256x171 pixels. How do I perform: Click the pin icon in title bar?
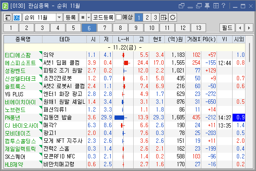click(x=207, y=6)
